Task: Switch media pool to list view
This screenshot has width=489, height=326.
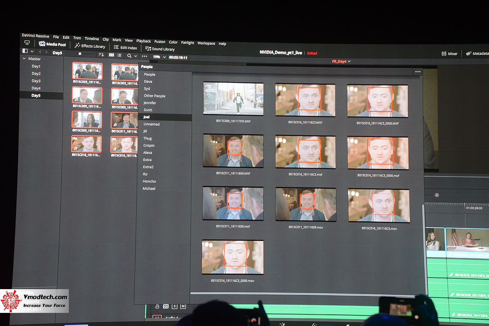Action: click(x=119, y=55)
